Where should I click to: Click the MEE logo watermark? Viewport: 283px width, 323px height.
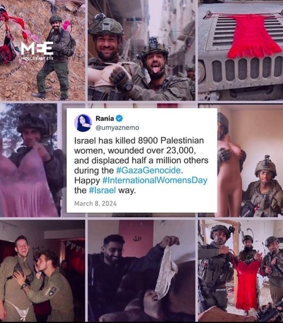tap(37, 48)
